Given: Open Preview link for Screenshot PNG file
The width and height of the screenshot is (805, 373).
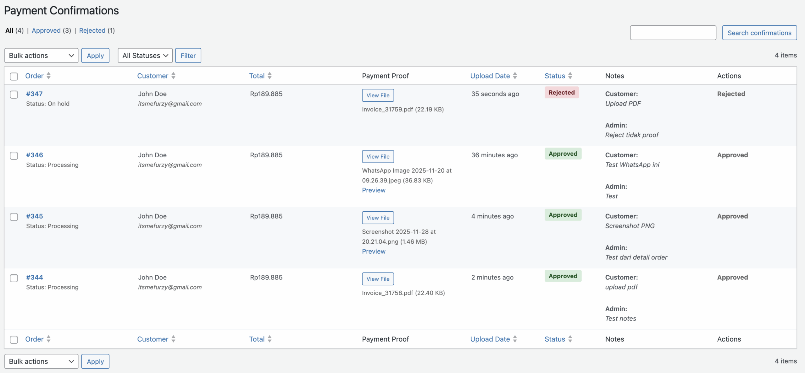Looking at the screenshot, I should coord(374,251).
